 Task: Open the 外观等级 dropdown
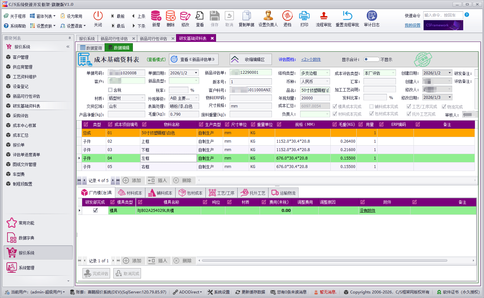[x=196, y=98]
